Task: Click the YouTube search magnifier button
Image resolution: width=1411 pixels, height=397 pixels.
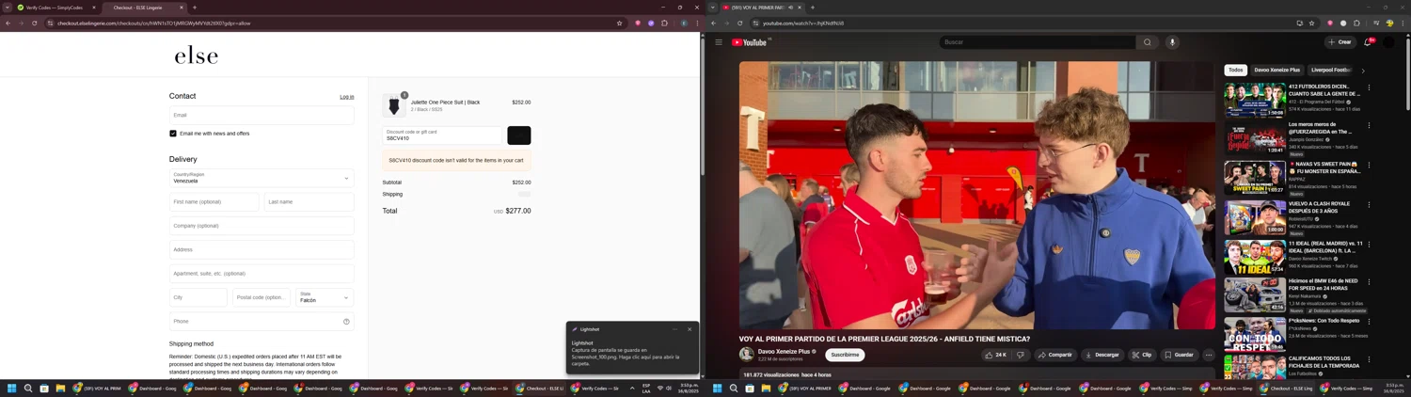Action: tap(1147, 42)
